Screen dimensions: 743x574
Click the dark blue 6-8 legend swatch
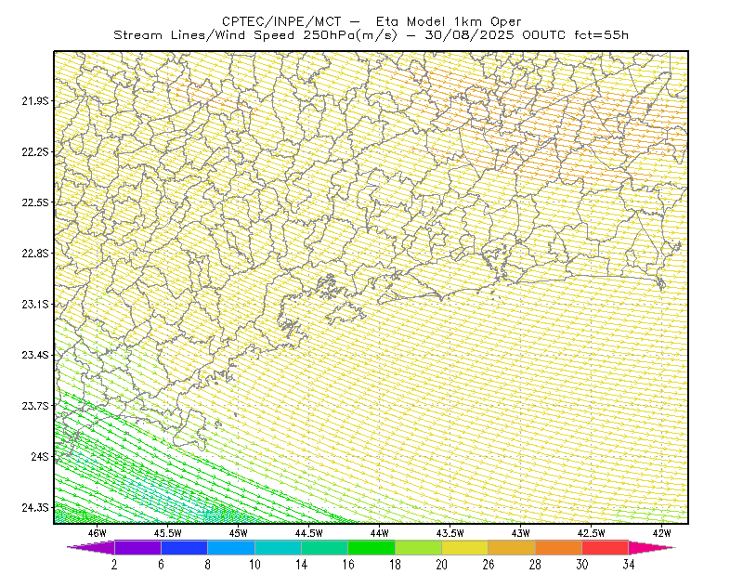[184, 547]
